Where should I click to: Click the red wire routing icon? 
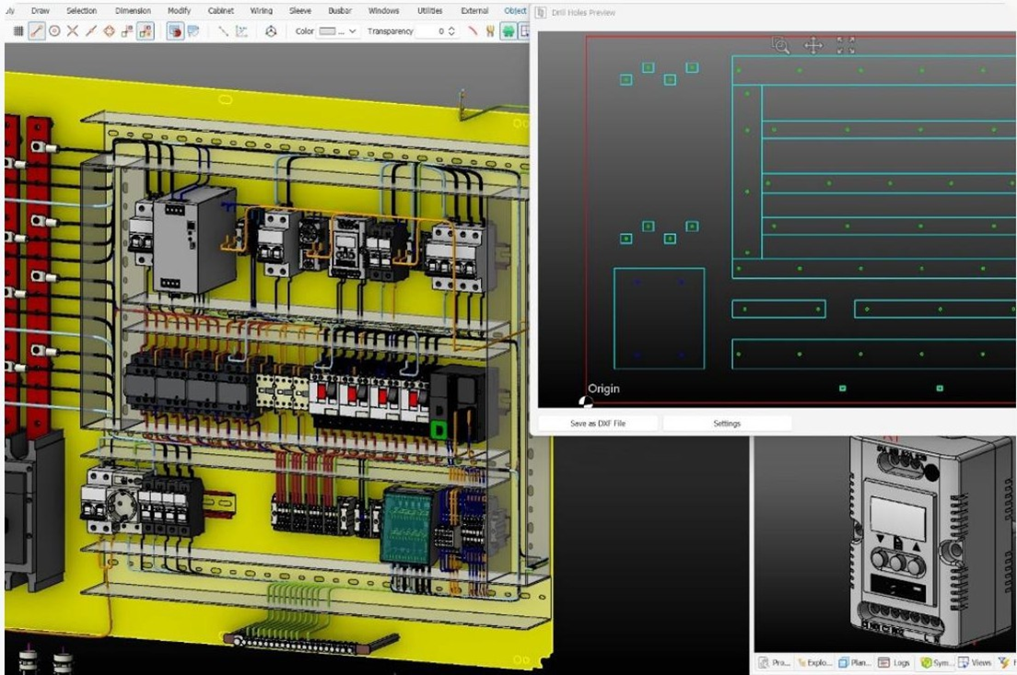(473, 30)
